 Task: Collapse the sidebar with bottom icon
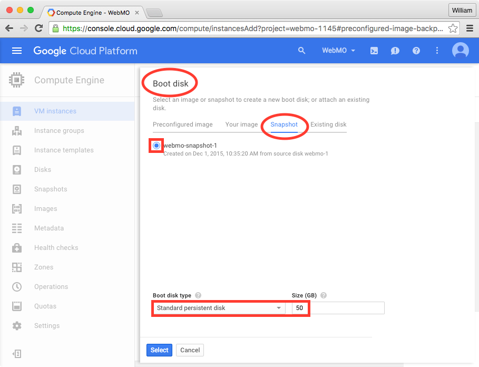(17, 354)
